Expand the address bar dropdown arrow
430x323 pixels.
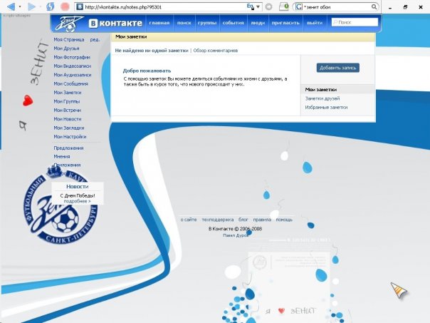tap(258, 6)
